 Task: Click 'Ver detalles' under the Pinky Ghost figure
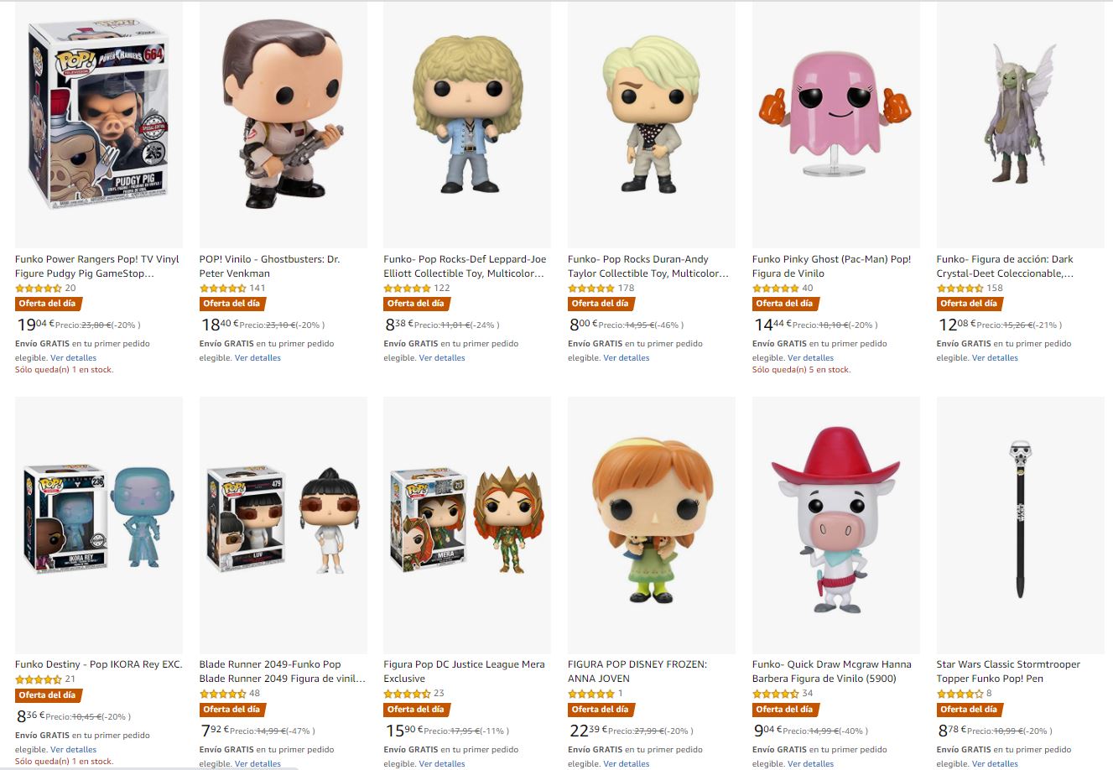click(x=810, y=358)
